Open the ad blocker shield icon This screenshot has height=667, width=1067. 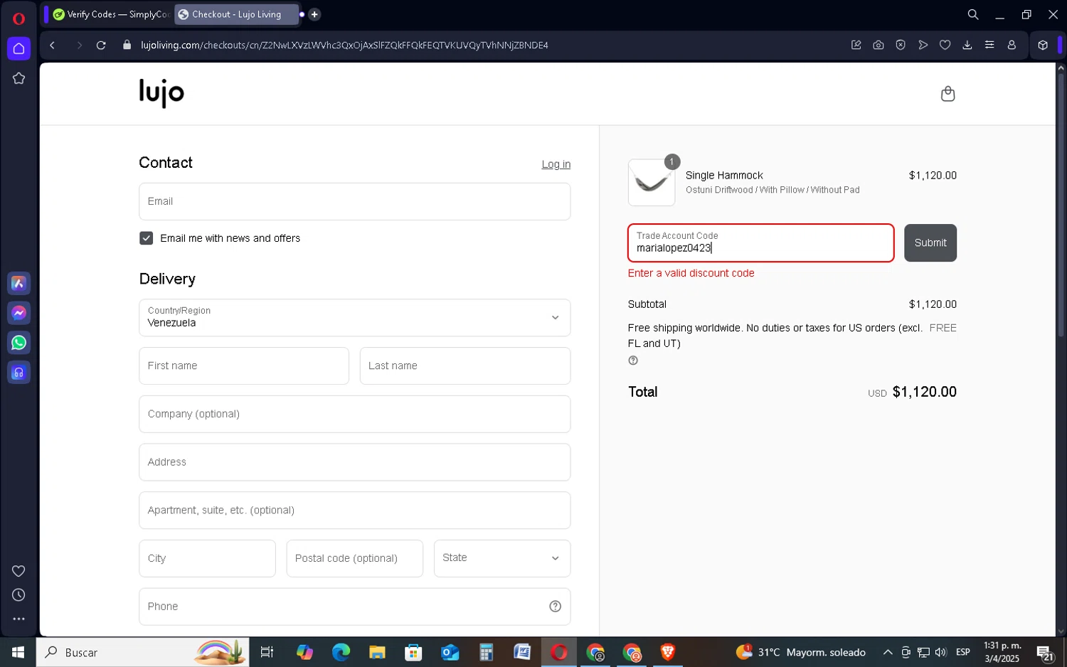pos(901,45)
